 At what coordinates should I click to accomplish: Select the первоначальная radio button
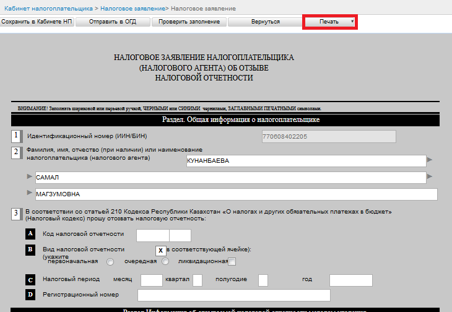pos(110,262)
